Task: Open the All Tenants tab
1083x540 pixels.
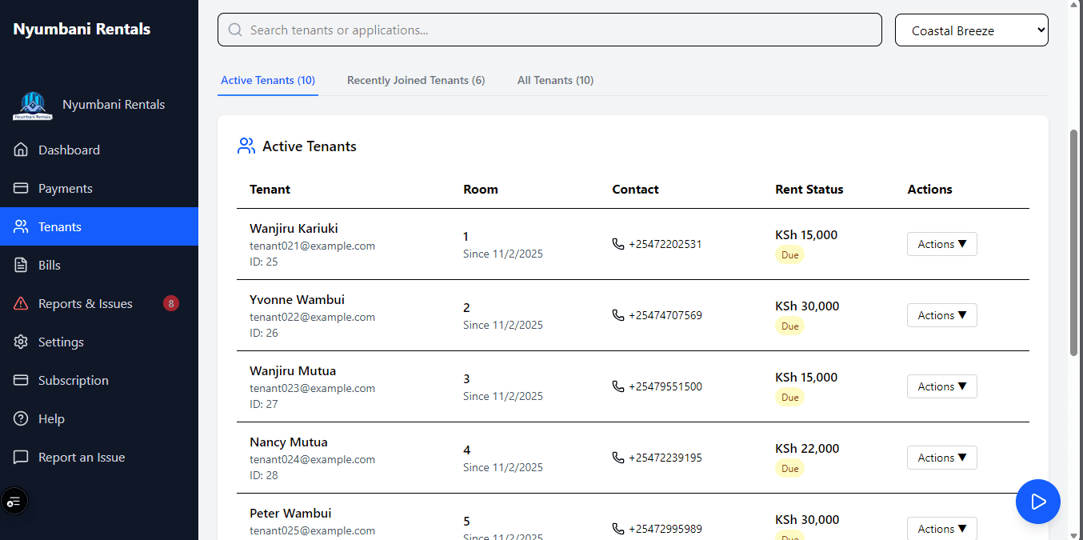Action: coord(555,80)
